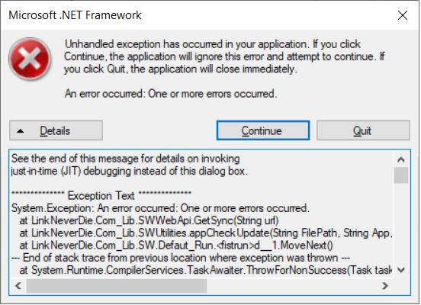This screenshot has height=305, width=421.
Task: Choose Continue to ignore the error
Action: 263,130
